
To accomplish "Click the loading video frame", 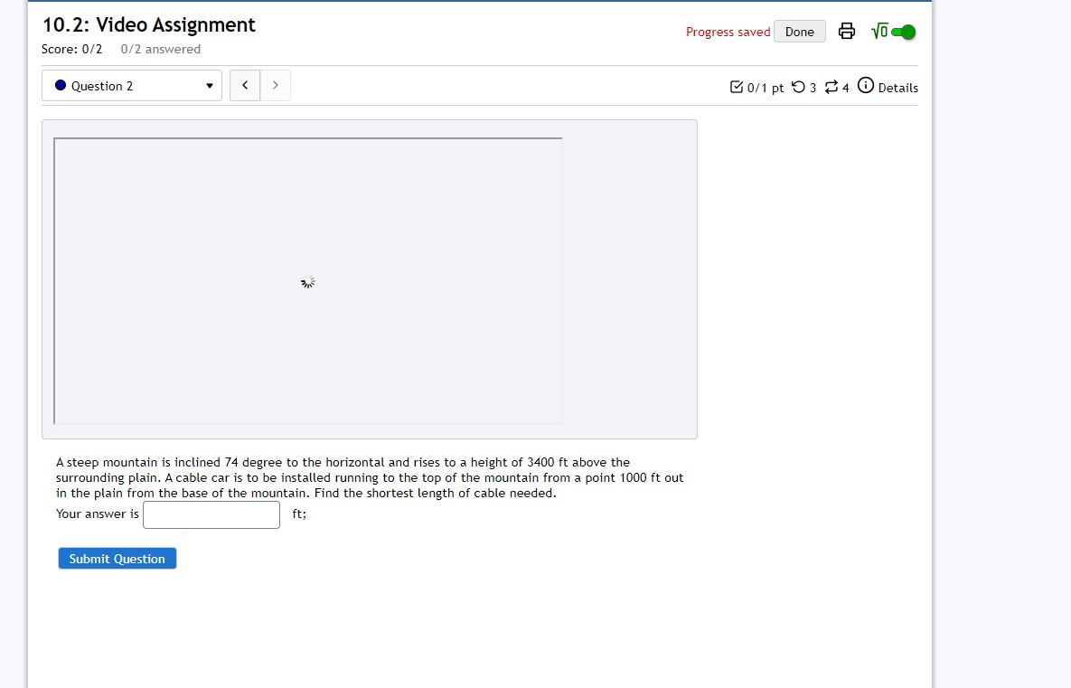I will [308, 281].
